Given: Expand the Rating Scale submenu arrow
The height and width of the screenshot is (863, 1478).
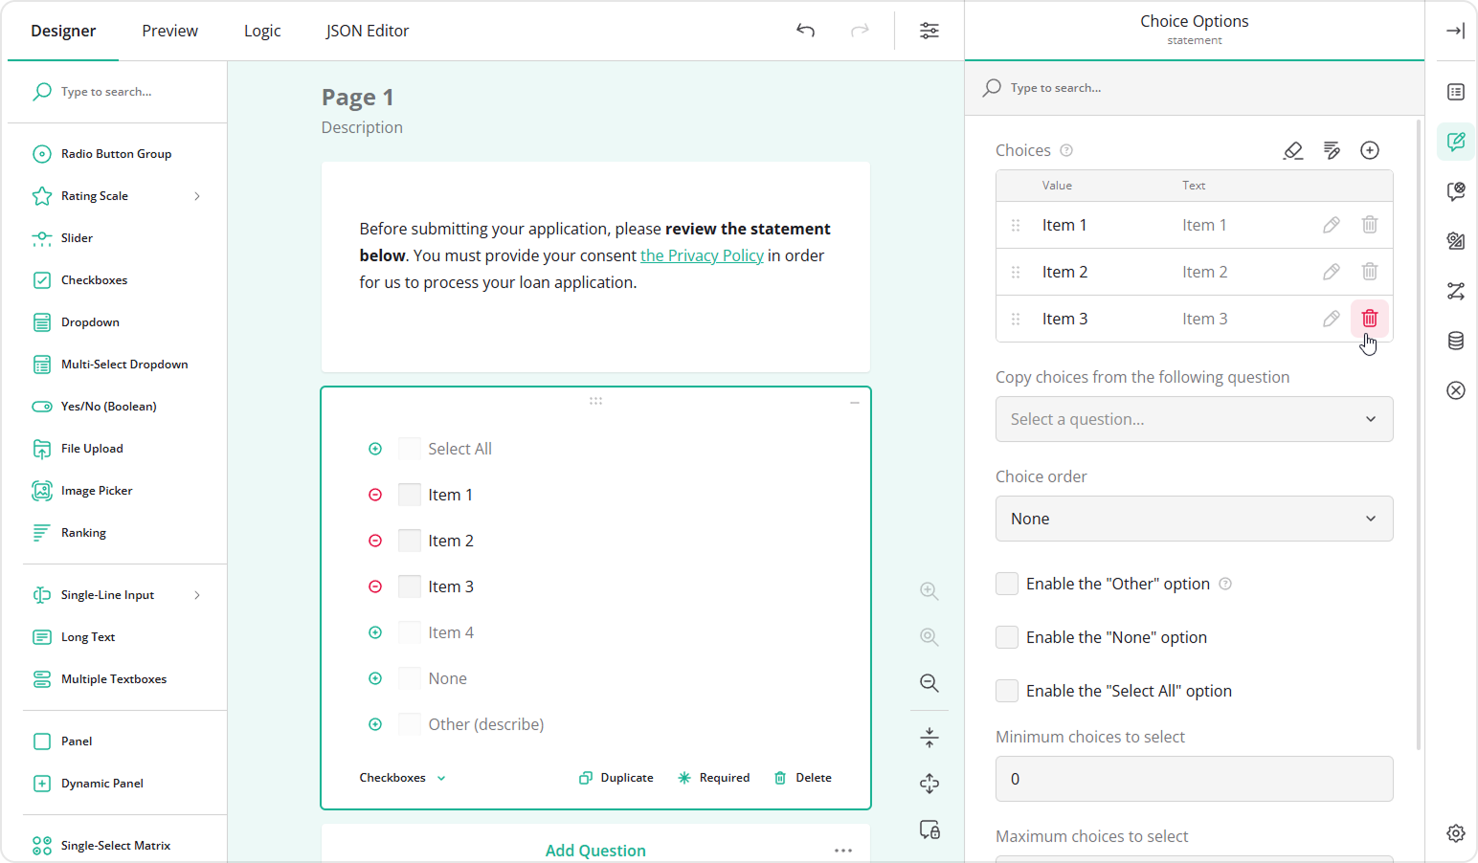Looking at the screenshot, I should point(197,196).
